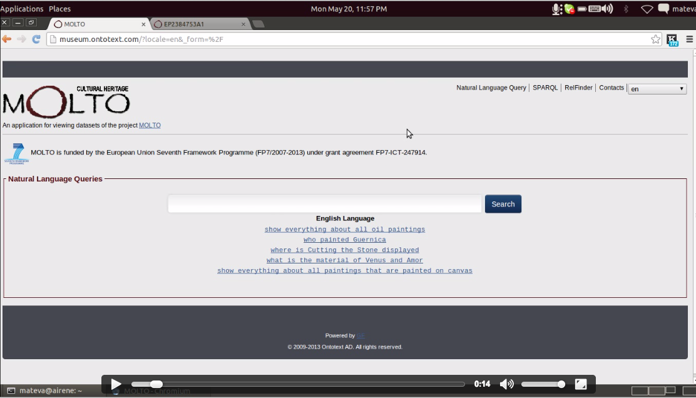This screenshot has width=696, height=398.
Task: Click the 'Natural Language Queries' section title
Action: click(x=55, y=179)
